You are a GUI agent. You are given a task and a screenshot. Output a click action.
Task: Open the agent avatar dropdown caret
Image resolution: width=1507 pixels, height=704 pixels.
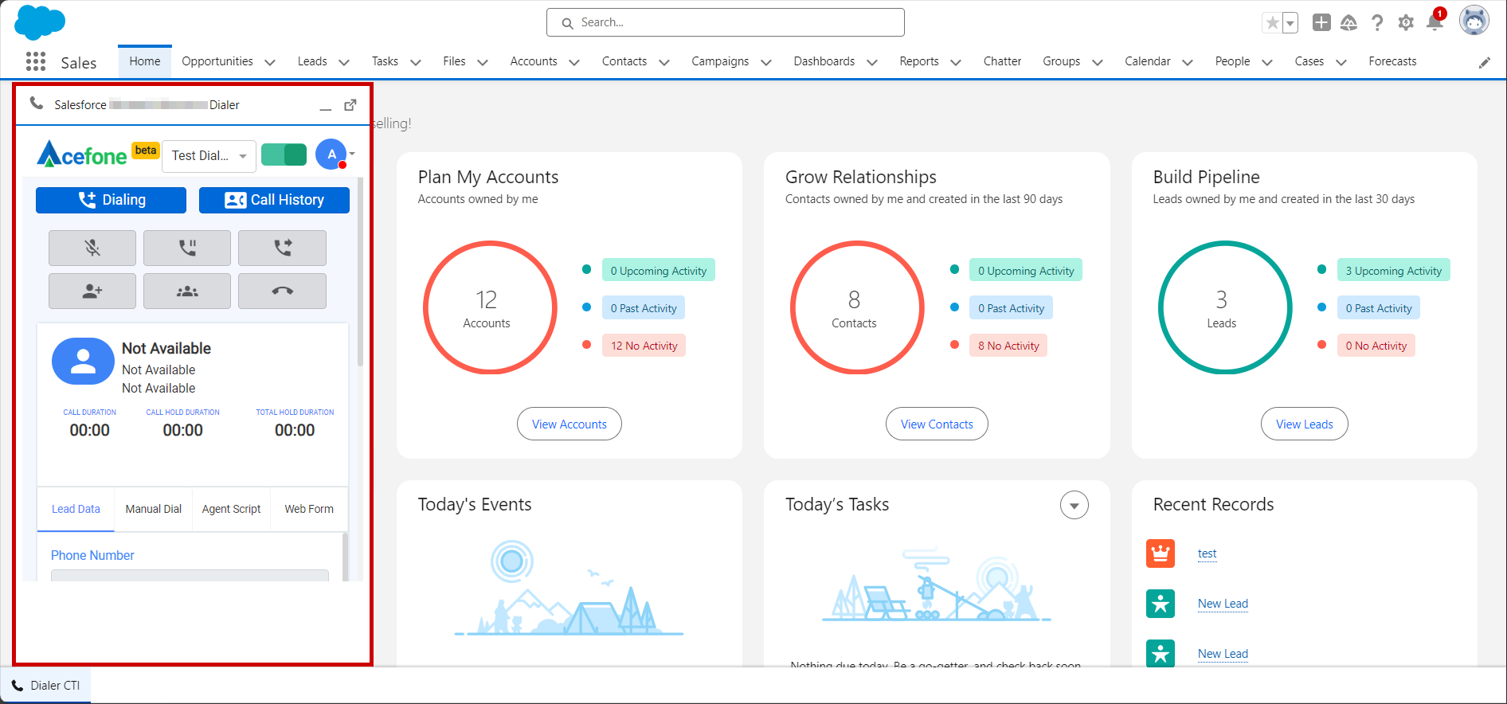click(352, 154)
